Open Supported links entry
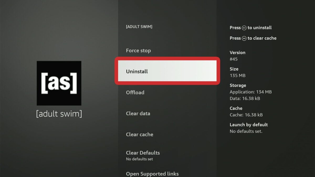The width and height of the screenshot is (315, 177). tap(152, 174)
